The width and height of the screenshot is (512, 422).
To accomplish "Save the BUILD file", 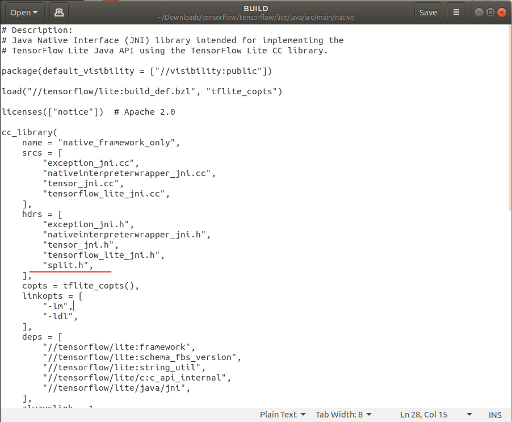I will point(427,11).
